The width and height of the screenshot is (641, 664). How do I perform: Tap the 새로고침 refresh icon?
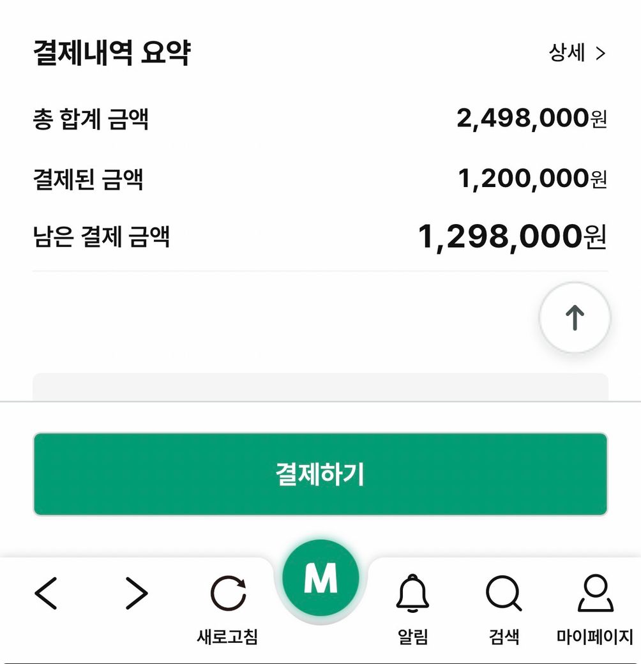pos(228,594)
